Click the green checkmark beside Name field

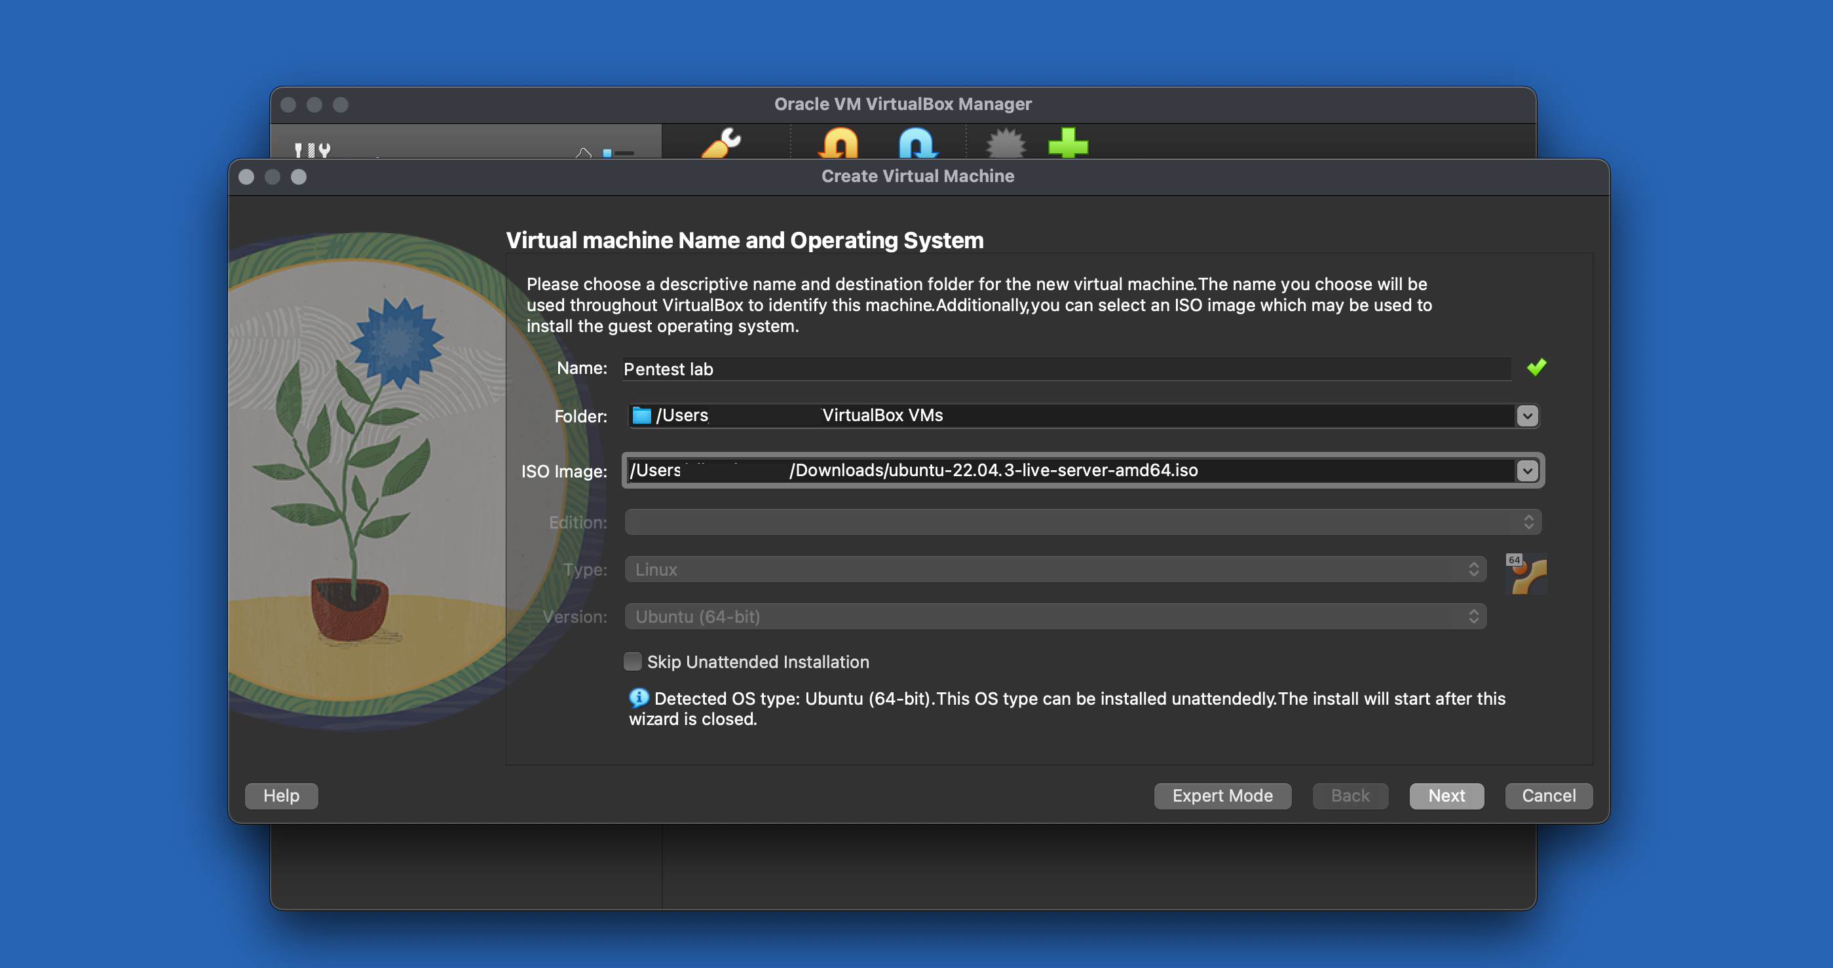pos(1536,367)
